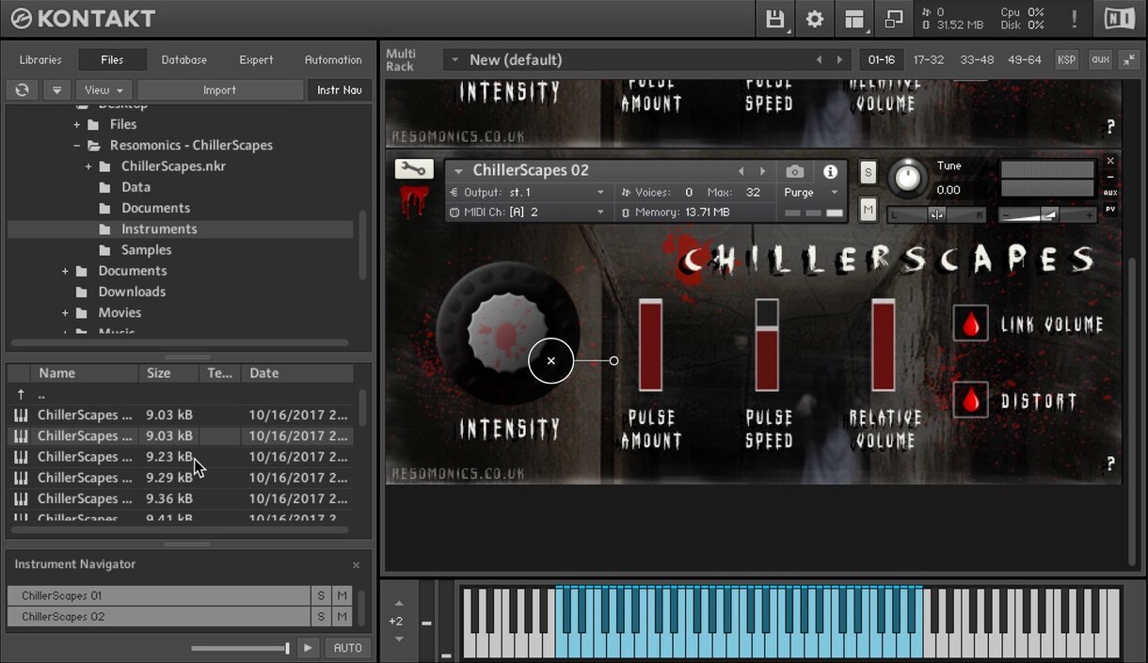Image resolution: width=1148 pixels, height=663 pixels.
Task: Click the keyboard octave up arrow
Action: point(399,604)
